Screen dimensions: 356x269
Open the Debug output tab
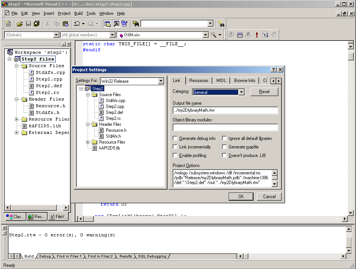click(45, 256)
